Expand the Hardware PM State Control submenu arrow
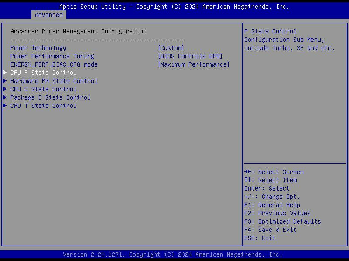The image size is (349, 261). coord(5,81)
